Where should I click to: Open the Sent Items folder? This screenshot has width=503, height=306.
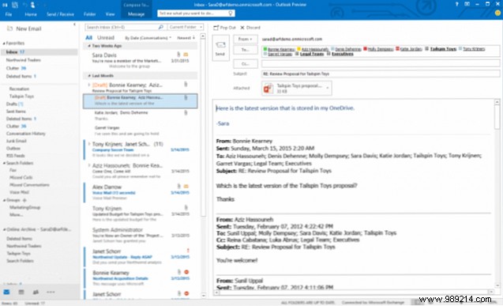16,111
